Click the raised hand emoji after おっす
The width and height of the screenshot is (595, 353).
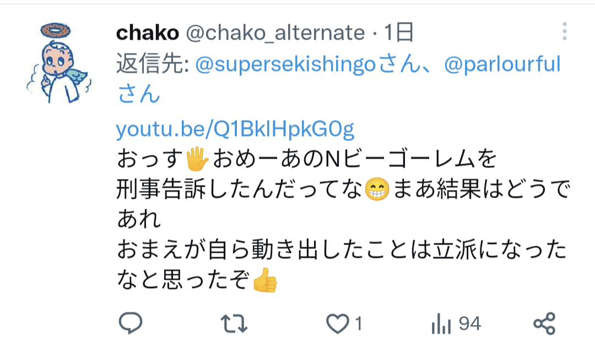point(197,159)
